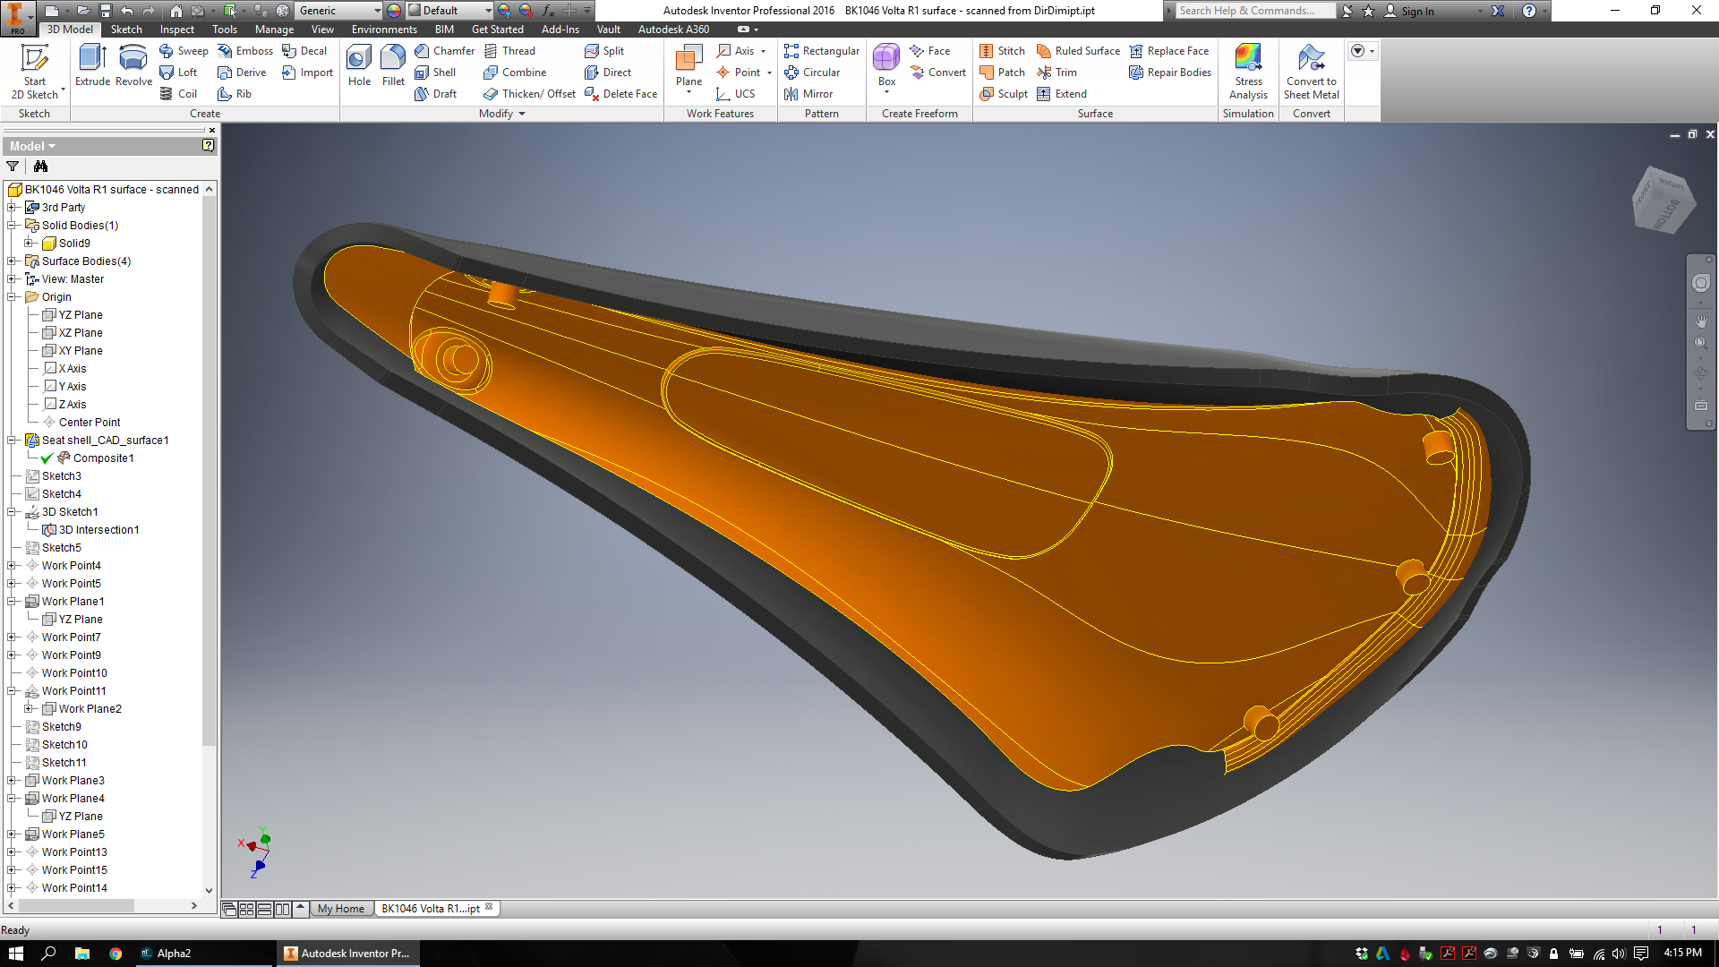Screen dimensions: 1719x967
Task: Select the Coil tool
Action: tap(178, 94)
